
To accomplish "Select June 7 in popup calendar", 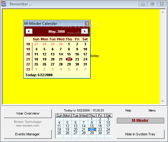I will pyautogui.click(x=85, y=69).
